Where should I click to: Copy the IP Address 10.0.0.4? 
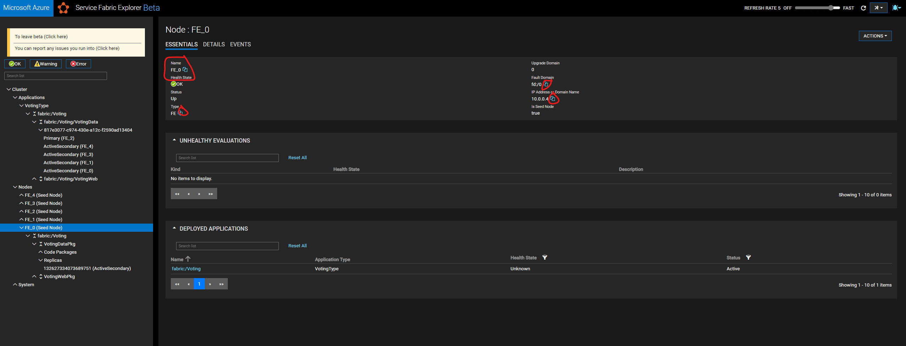[x=553, y=99]
